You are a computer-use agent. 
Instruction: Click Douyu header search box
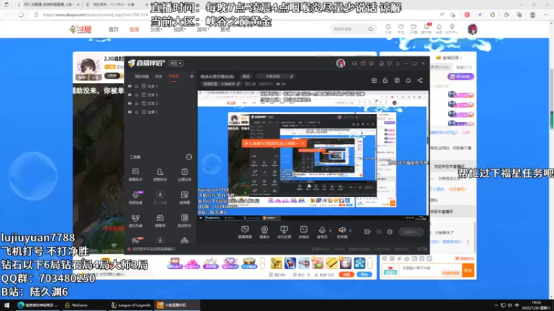click(352, 29)
